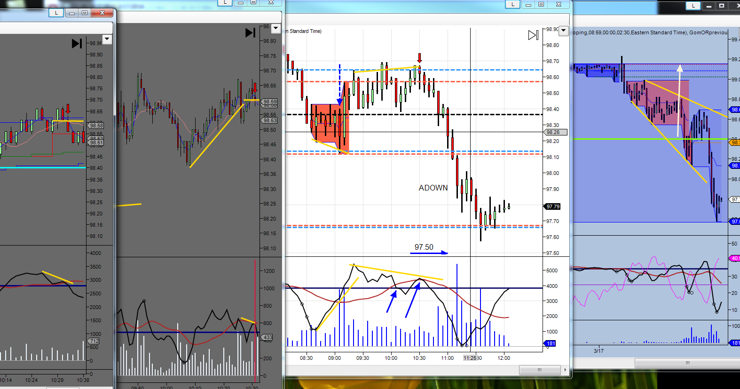Image resolution: width=740 pixels, height=389 pixels.
Task: Jump to latest bar in white chart
Action: pos(533,35)
